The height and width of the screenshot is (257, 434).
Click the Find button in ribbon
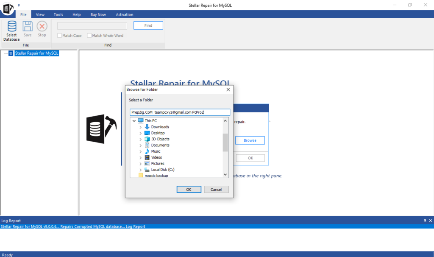click(x=148, y=25)
